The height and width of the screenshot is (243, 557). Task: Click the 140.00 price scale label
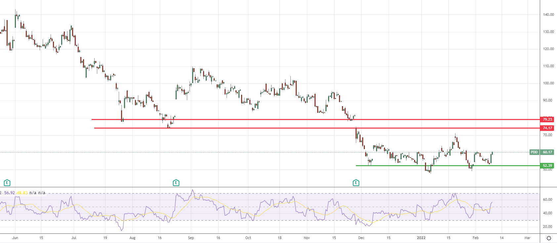548,15
